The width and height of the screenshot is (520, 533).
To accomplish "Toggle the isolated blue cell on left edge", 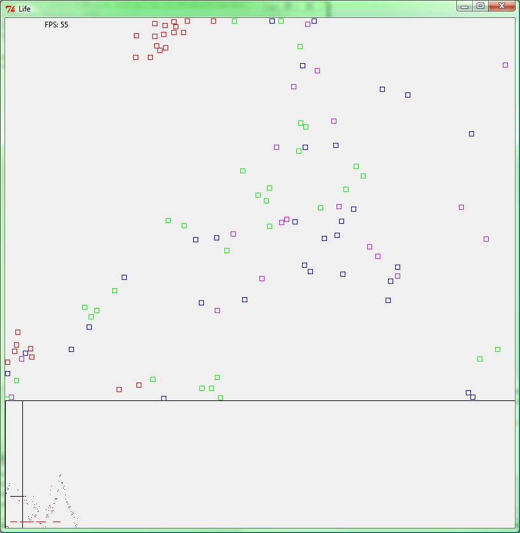I will [x=7, y=372].
